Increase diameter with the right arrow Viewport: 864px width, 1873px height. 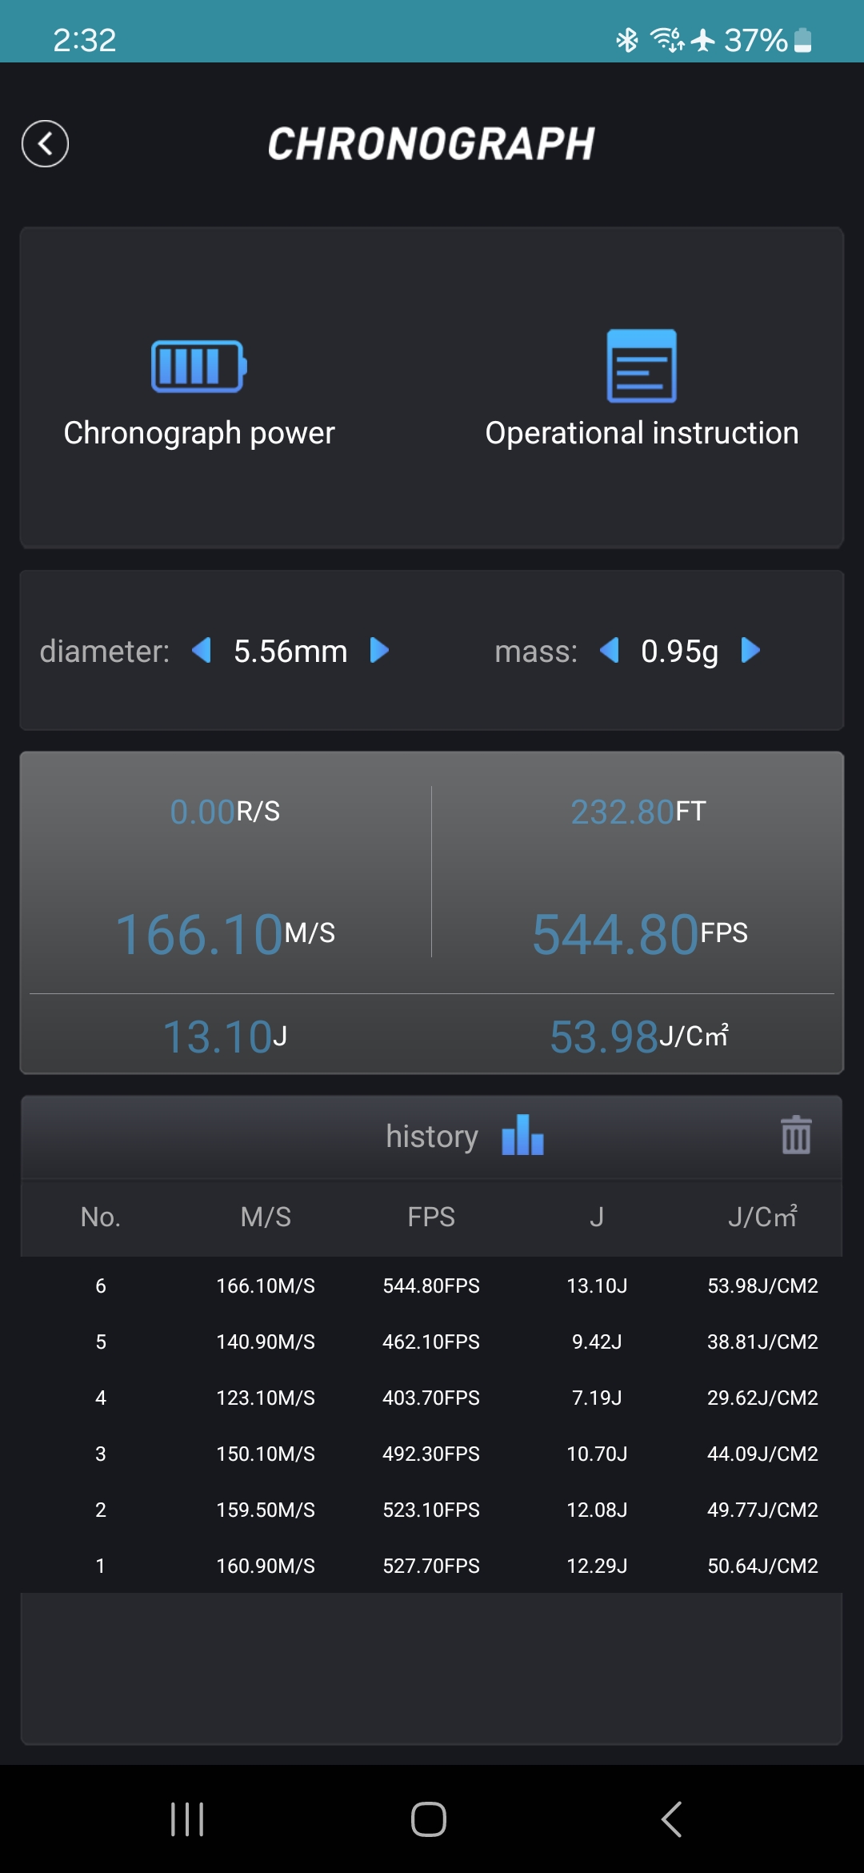(379, 651)
